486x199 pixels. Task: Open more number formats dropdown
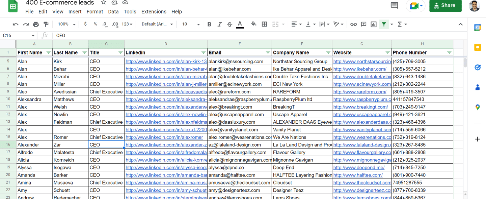point(127,24)
